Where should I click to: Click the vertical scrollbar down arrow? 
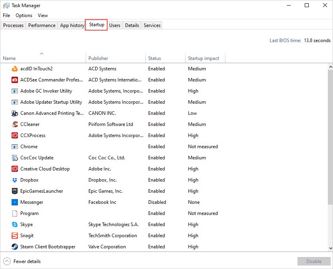click(x=330, y=248)
